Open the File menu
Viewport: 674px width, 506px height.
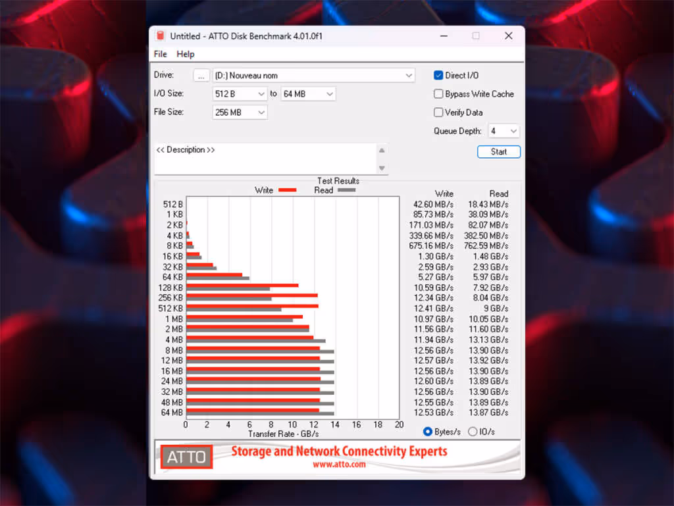point(161,54)
